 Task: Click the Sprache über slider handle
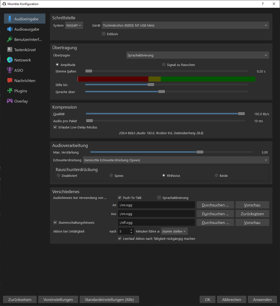click(161, 92)
